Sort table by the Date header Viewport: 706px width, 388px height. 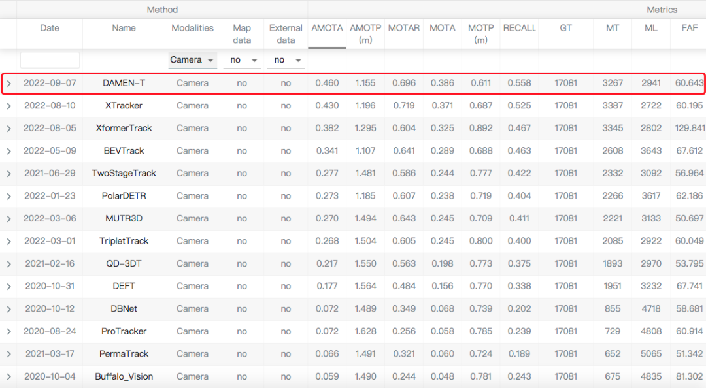(x=50, y=29)
